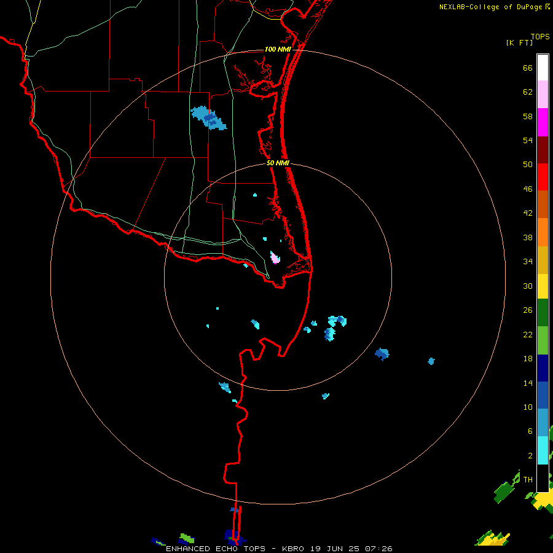
Task: Click the "30" legend value
Action: (x=528, y=286)
